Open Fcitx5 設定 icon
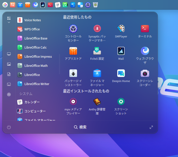The image size is (178, 157). (x=97, y=51)
